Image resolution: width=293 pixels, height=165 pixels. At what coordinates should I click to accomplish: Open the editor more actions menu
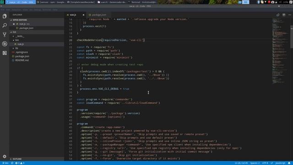(290, 15)
